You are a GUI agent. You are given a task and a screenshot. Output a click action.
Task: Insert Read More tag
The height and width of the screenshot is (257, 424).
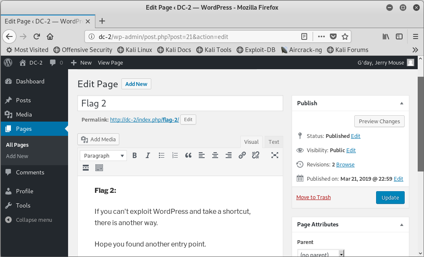pyautogui.click(x=86, y=168)
